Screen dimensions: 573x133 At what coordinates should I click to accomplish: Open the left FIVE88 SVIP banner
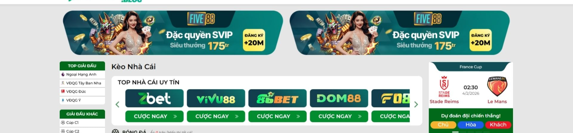coord(173,33)
